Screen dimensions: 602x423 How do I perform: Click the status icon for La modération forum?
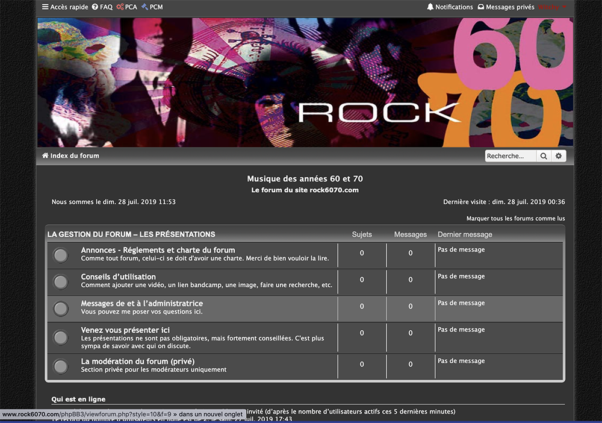click(61, 366)
